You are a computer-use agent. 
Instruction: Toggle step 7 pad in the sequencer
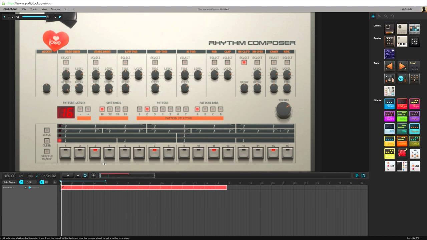tap(154, 153)
